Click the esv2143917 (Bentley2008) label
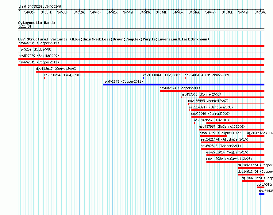Screen dimensions: 273x215 tap(211, 107)
